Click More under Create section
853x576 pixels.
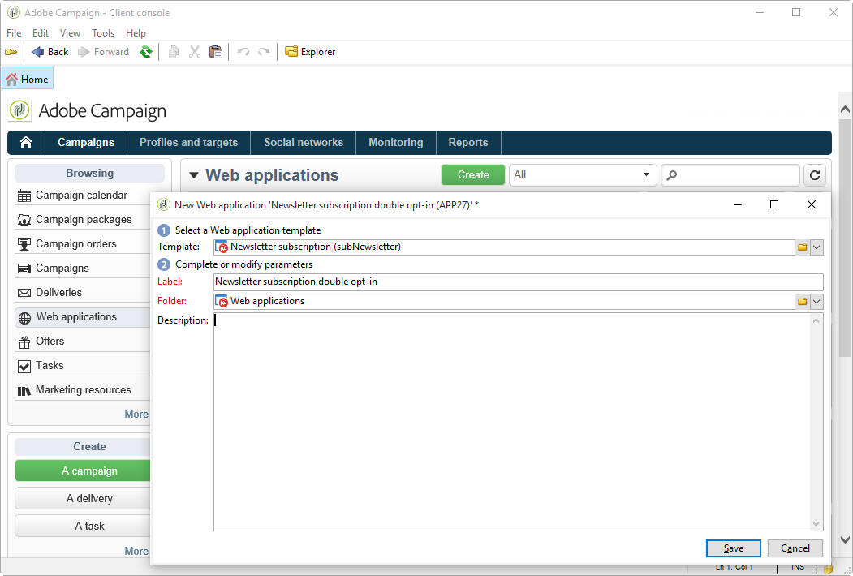click(136, 551)
